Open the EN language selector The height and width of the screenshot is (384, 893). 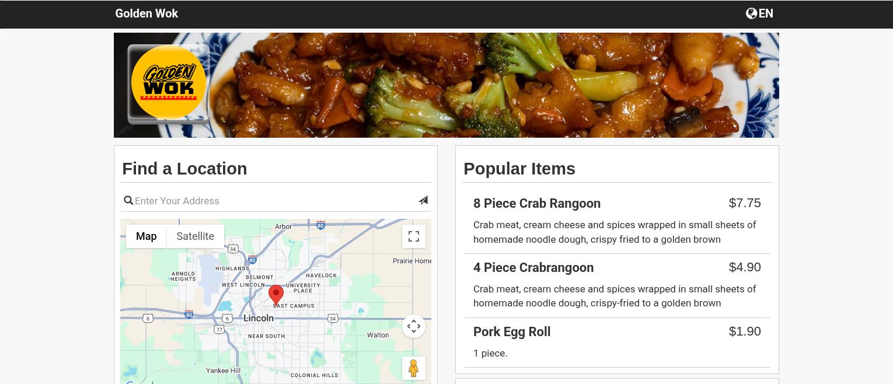pyautogui.click(x=759, y=13)
